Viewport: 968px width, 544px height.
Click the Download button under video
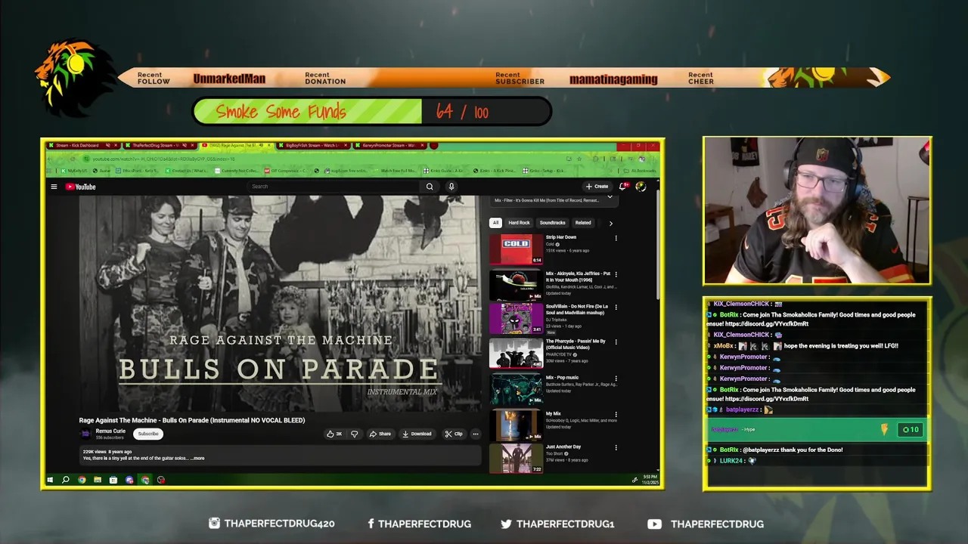coord(417,434)
